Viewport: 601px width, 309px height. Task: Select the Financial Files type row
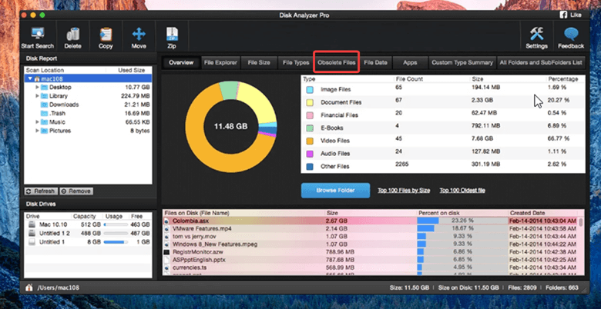tap(443, 115)
